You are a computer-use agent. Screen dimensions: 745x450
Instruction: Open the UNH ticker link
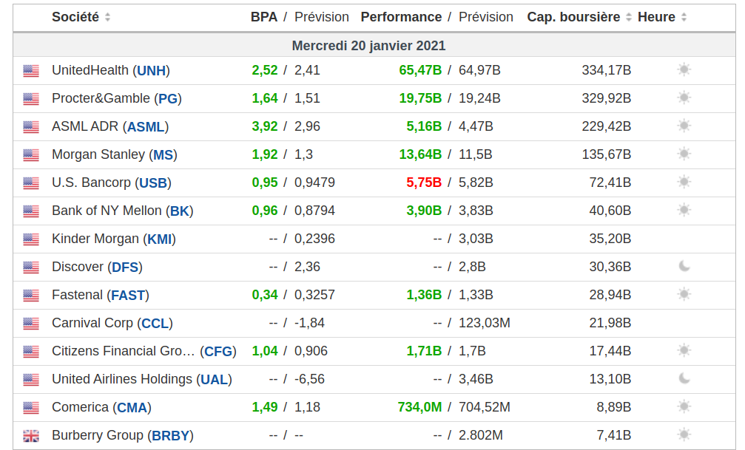152,71
